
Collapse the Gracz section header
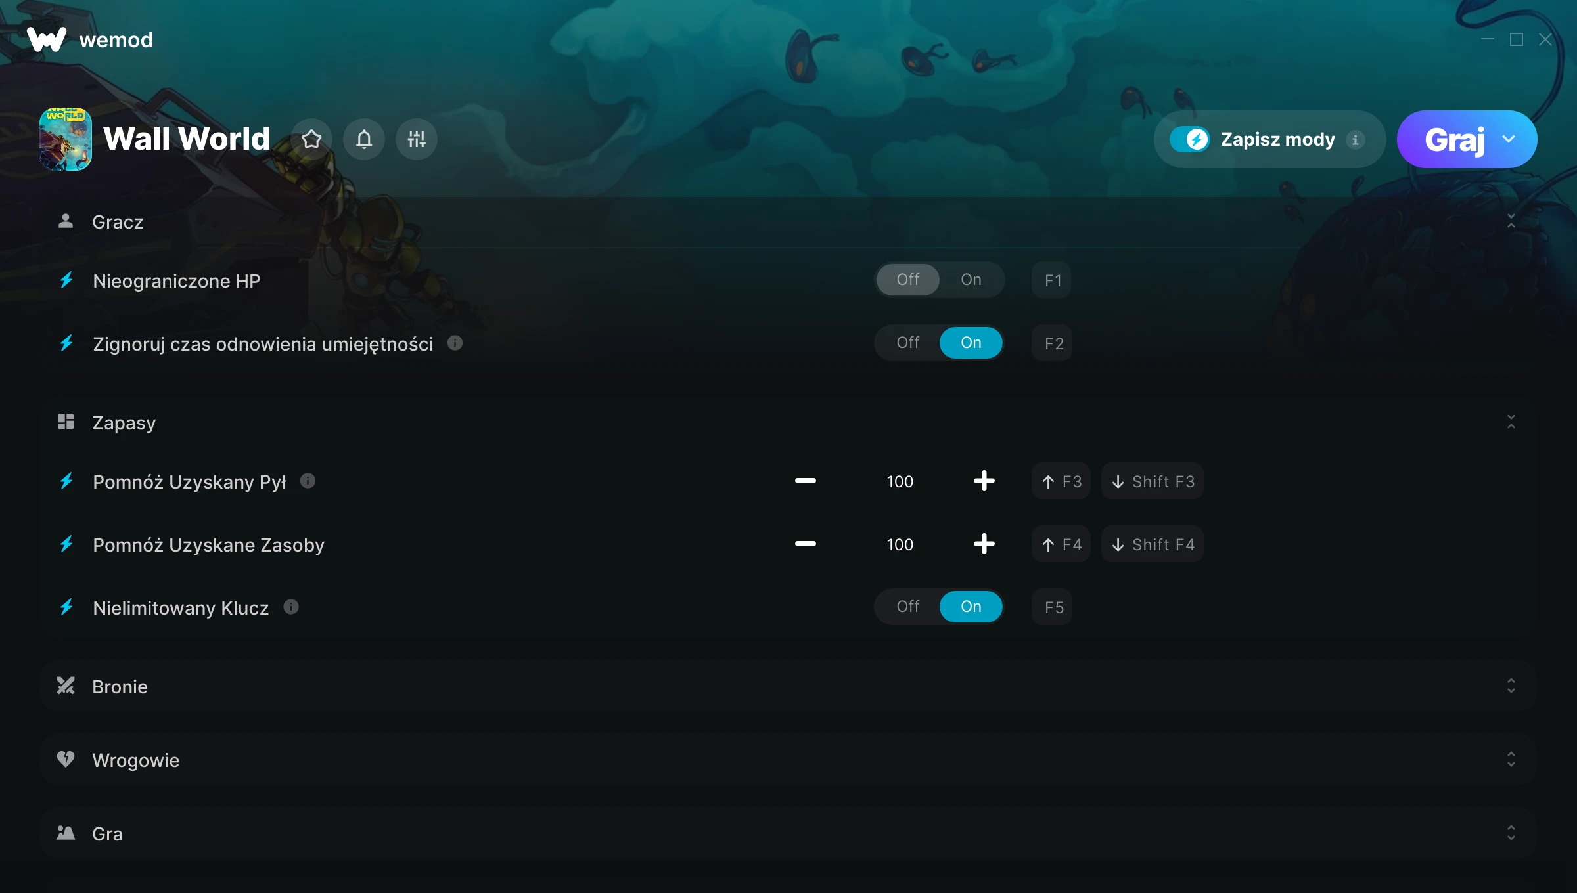788,221
